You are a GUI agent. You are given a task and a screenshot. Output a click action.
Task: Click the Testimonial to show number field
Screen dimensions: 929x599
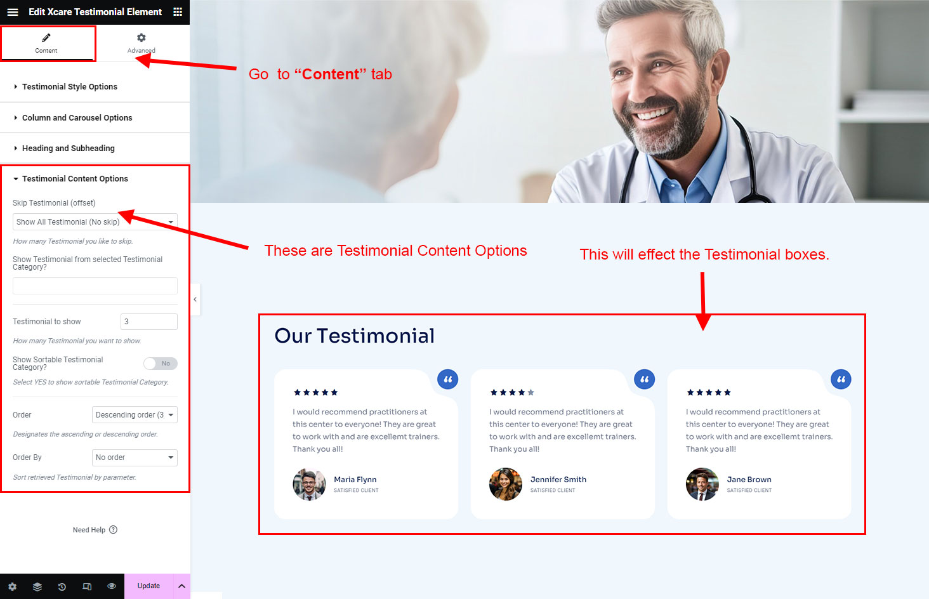(148, 322)
